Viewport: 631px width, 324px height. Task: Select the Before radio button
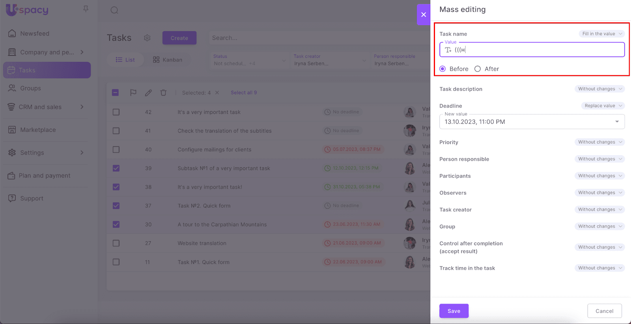click(x=442, y=69)
